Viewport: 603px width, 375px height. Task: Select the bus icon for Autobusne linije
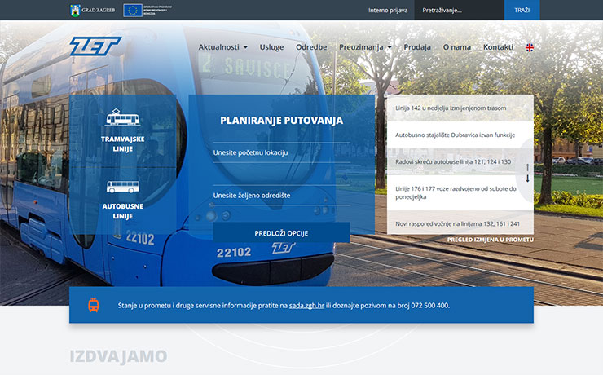point(122,187)
